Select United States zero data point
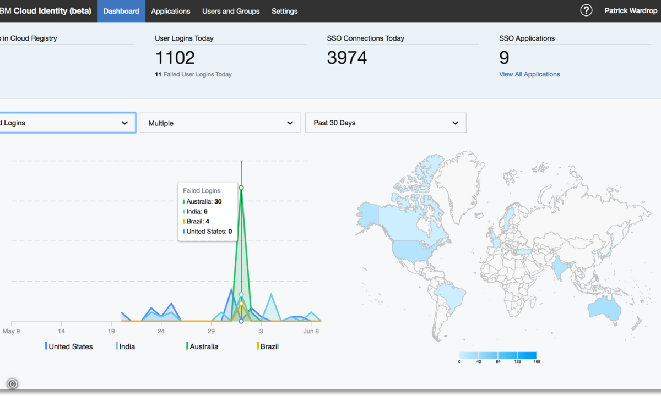 click(x=241, y=321)
